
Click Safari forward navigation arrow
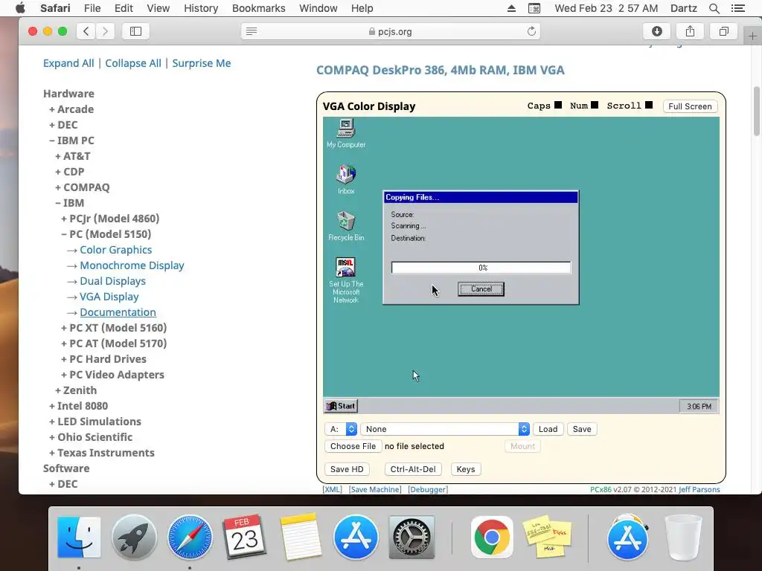click(105, 31)
